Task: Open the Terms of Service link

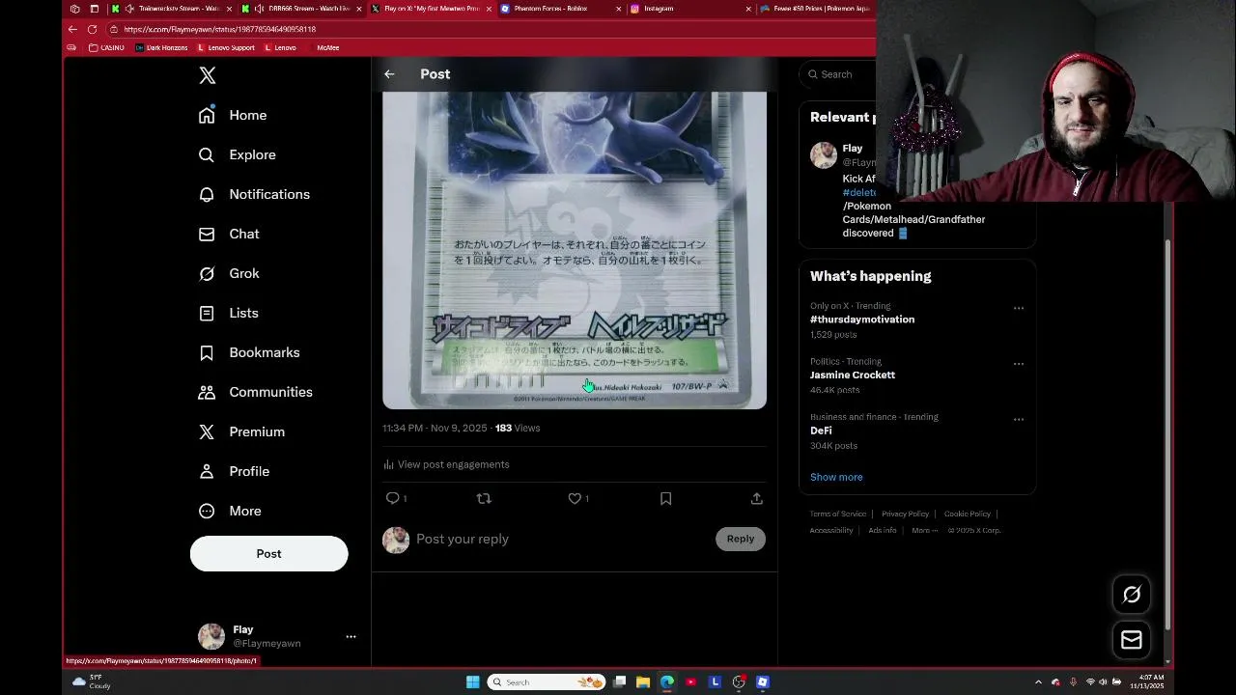Action: tap(838, 514)
